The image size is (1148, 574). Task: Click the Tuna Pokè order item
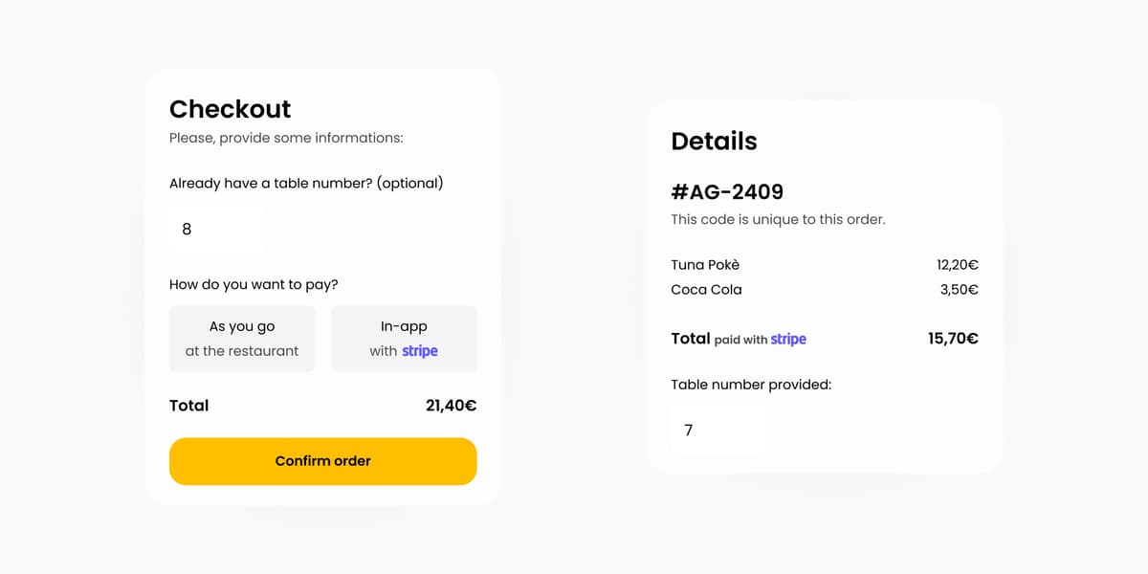tap(705, 265)
